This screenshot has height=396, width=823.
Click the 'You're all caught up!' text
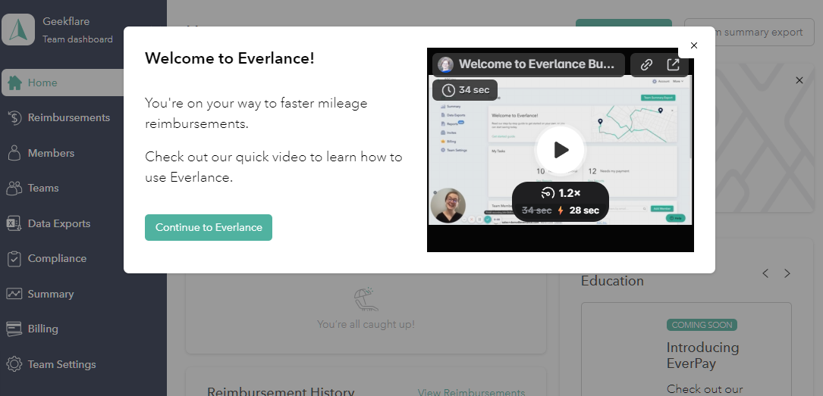(x=366, y=324)
